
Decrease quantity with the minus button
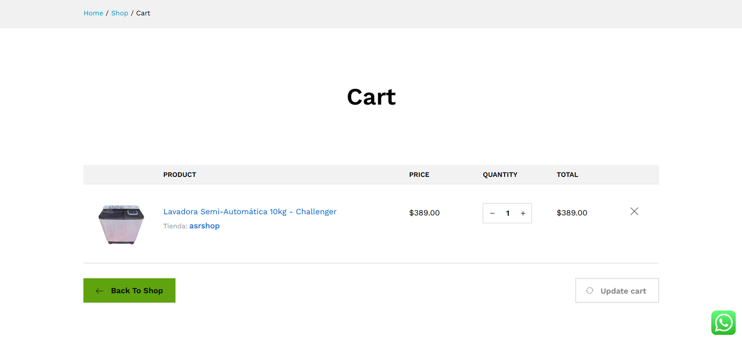[493, 214]
